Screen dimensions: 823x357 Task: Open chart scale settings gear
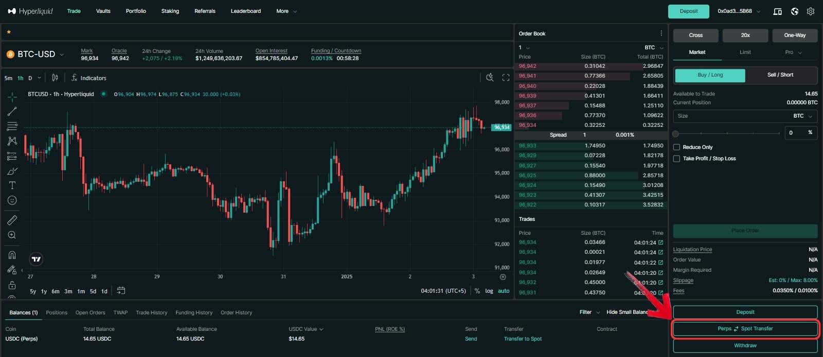(x=503, y=277)
